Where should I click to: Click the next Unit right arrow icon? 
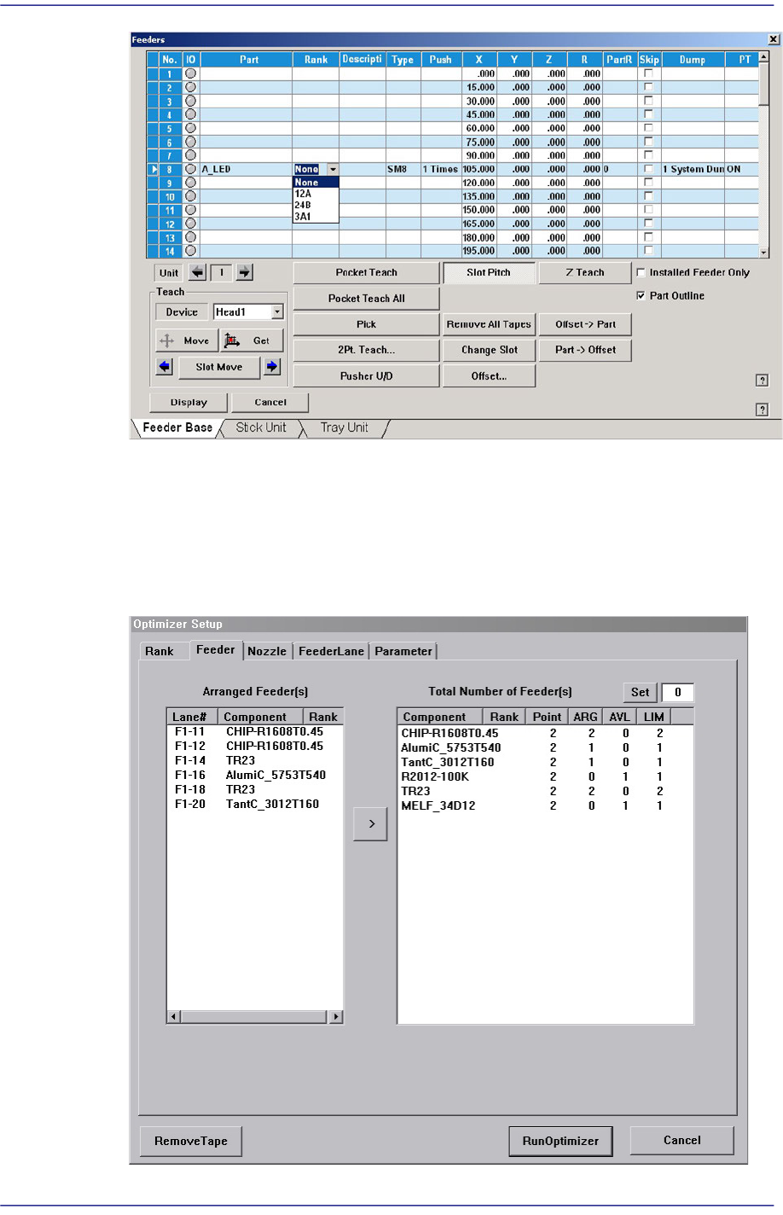[x=245, y=272]
